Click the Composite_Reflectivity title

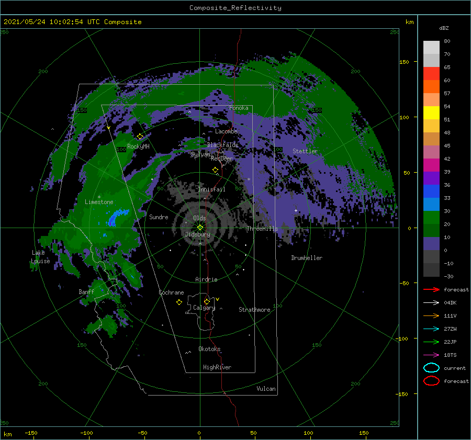(x=235, y=8)
